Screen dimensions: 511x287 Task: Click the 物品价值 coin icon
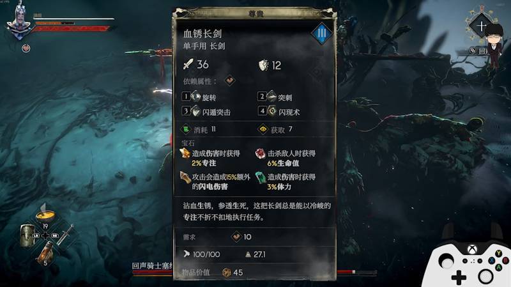[227, 273]
